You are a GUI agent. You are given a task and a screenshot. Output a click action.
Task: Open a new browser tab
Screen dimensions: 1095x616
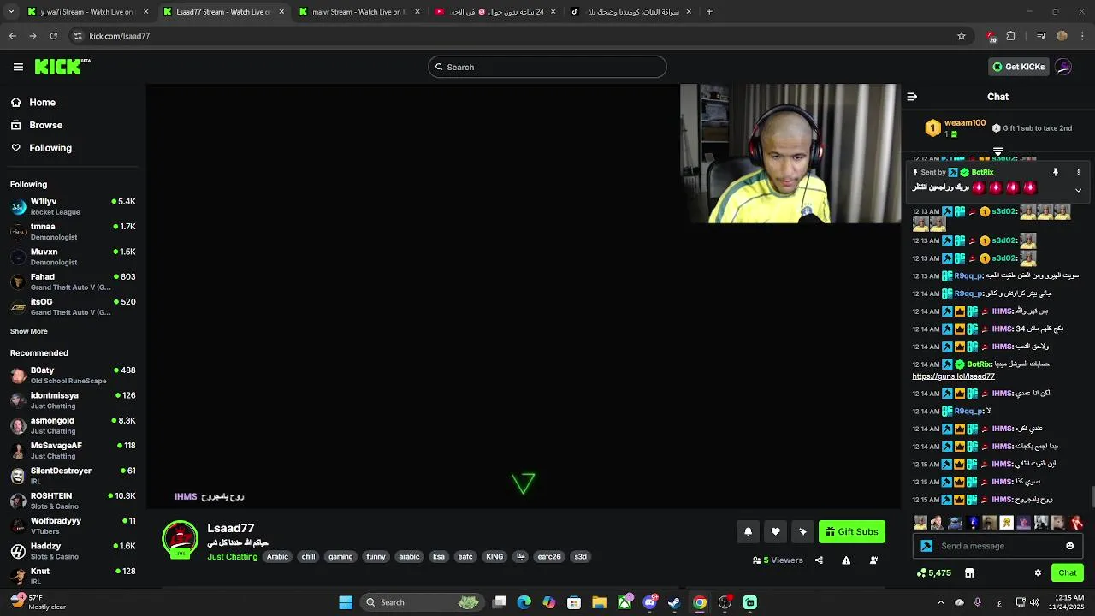(x=709, y=12)
